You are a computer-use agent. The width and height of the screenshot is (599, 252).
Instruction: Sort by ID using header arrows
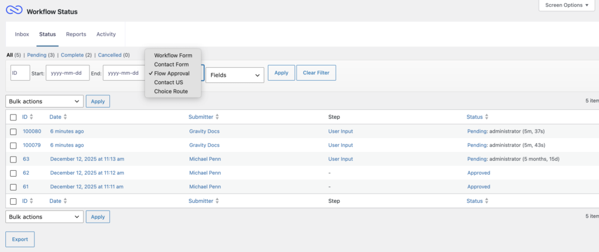pyautogui.click(x=32, y=117)
